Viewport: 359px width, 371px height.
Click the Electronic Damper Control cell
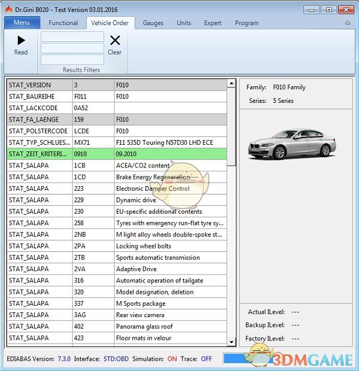click(x=171, y=188)
